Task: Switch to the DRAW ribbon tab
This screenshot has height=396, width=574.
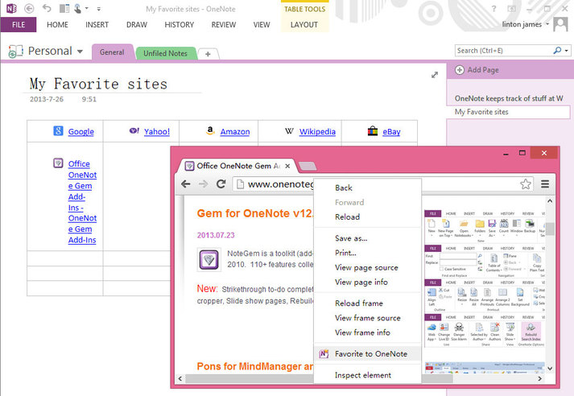Action: coord(137,24)
